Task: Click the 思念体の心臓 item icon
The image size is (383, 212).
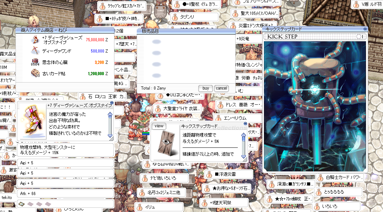Action: pos(34,62)
